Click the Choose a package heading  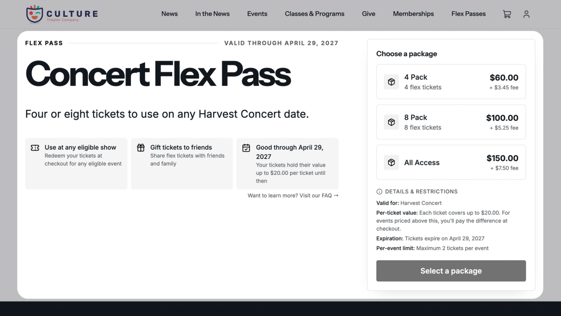[x=407, y=54]
